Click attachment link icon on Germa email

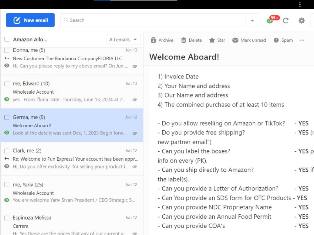pyautogui.click(x=135, y=133)
